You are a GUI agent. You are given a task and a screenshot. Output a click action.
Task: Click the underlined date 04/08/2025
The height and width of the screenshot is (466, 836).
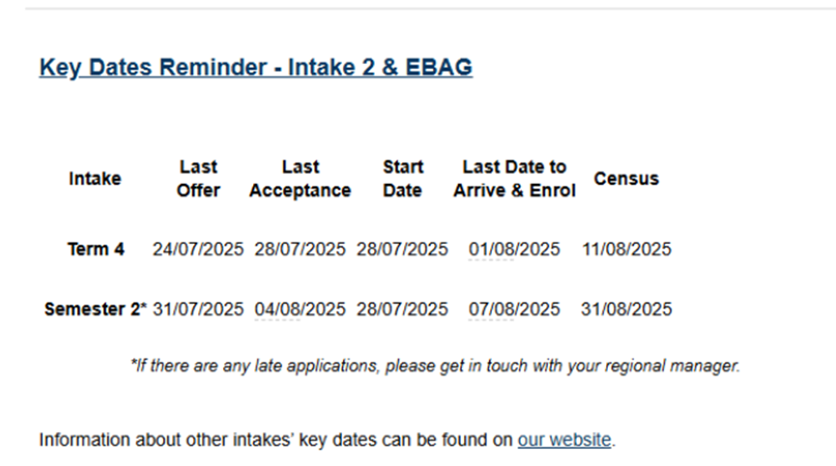click(301, 308)
